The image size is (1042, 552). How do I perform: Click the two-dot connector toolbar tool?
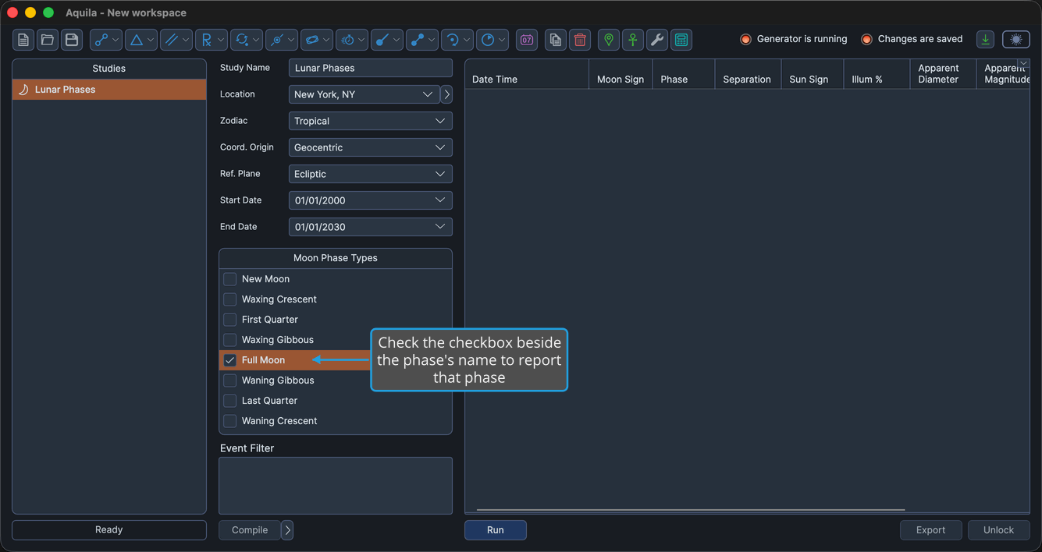pyautogui.click(x=422, y=40)
